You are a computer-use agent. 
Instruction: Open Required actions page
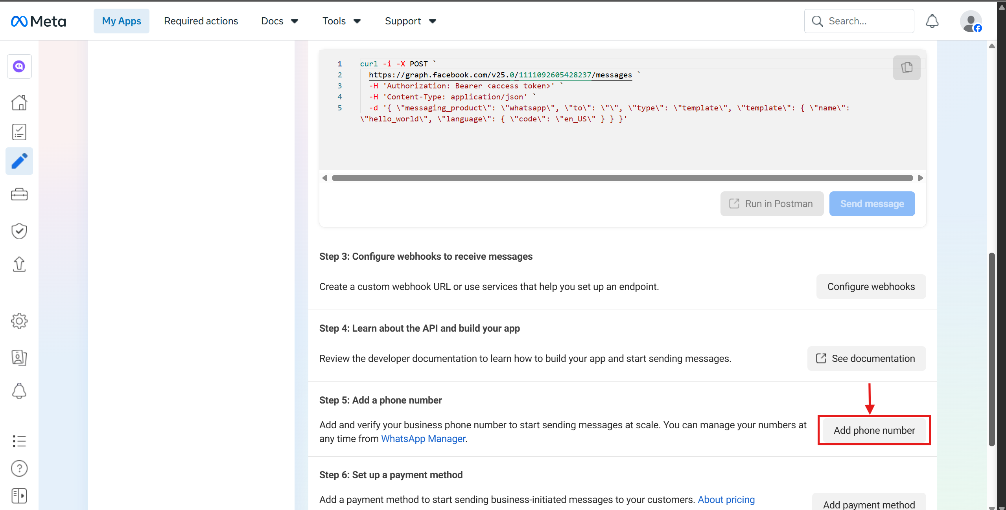tap(201, 21)
